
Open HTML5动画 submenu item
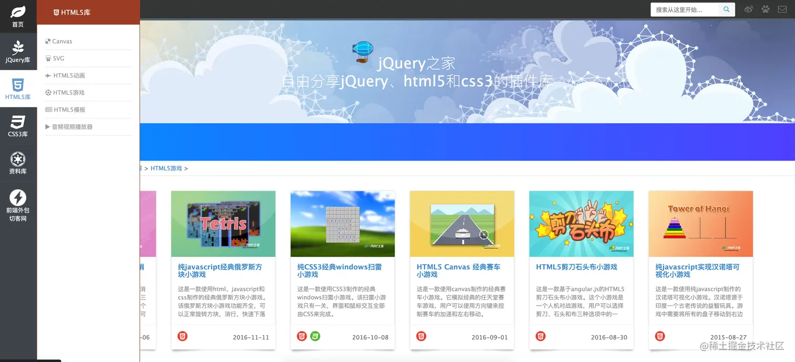[88, 75]
